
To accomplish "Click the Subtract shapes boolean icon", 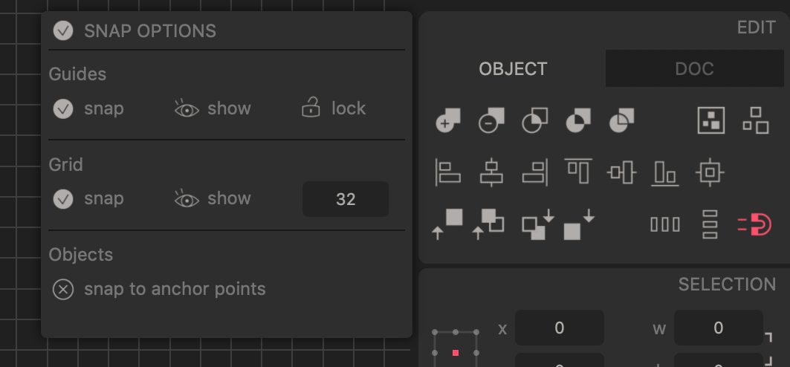I will coord(490,120).
